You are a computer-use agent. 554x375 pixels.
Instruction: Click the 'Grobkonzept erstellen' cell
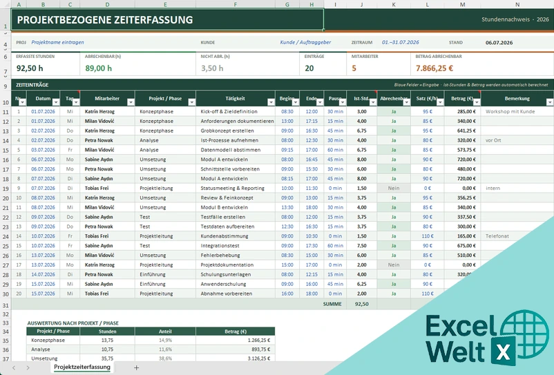point(236,131)
